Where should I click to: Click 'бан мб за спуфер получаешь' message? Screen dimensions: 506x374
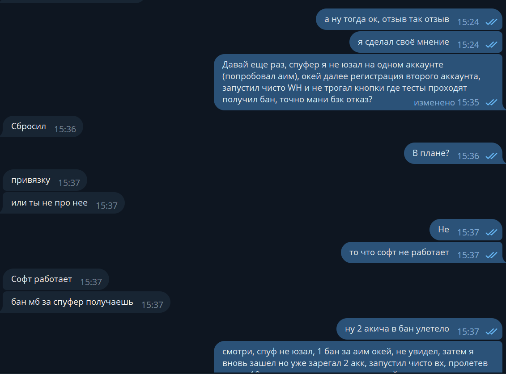(72, 302)
